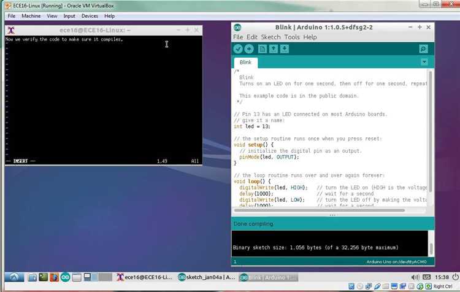Click the '1,49' cursor position in terminal
Image resolution: width=460 pixels, height=292 pixels.
click(x=163, y=161)
